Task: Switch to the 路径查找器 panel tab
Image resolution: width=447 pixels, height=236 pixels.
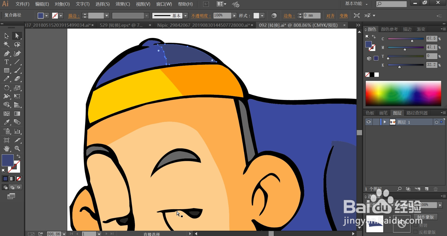Action: click(x=417, y=113)
